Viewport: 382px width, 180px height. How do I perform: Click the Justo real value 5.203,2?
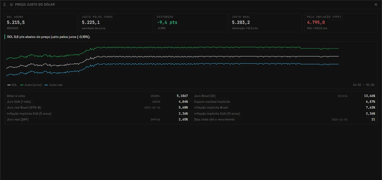click(x=241, y=22)
